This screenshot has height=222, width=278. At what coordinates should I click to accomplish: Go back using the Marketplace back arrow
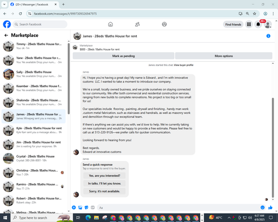pyautogui.click(x=6, y=35)
